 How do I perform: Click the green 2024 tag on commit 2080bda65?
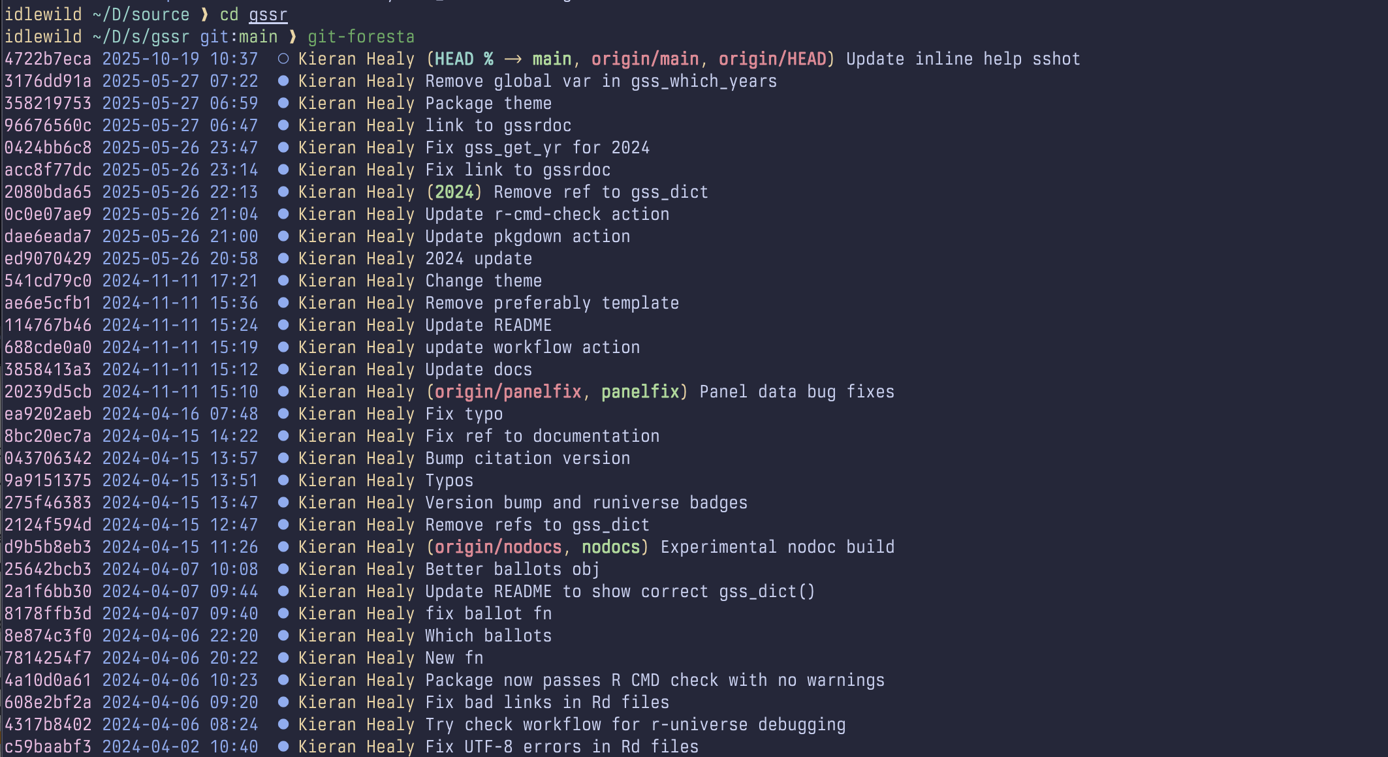(x=454, y=192)
